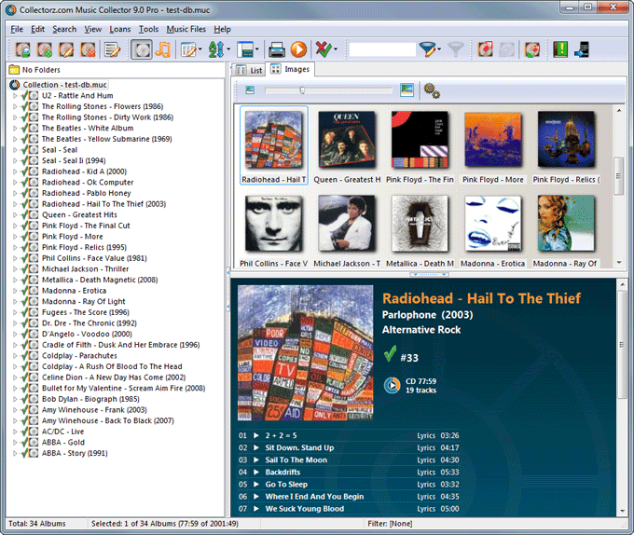The image size is (634, 535).
Task: Select the Images tab
Action: 290,69
